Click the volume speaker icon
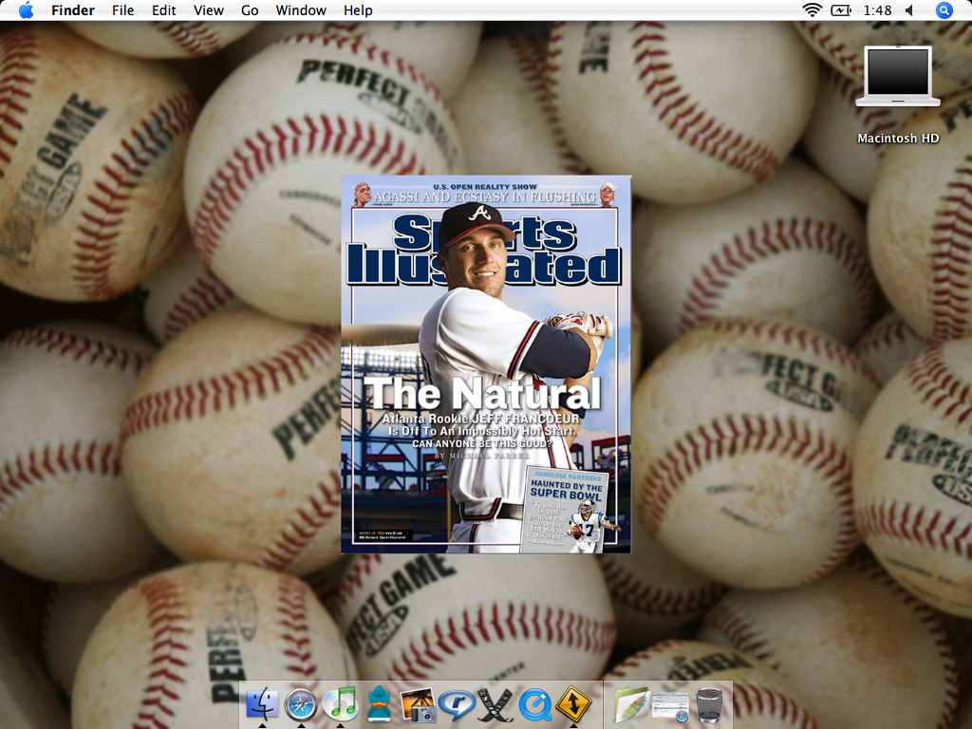 click(909, 10)
